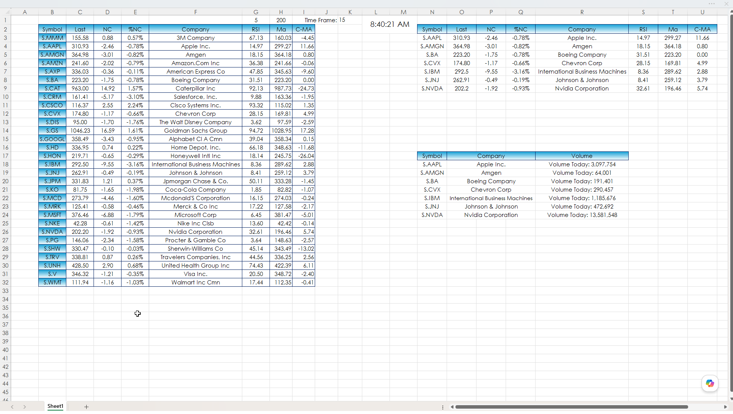The image size is (733, 414).
Task: Click the Company header in column F
Action: point(196,29)
